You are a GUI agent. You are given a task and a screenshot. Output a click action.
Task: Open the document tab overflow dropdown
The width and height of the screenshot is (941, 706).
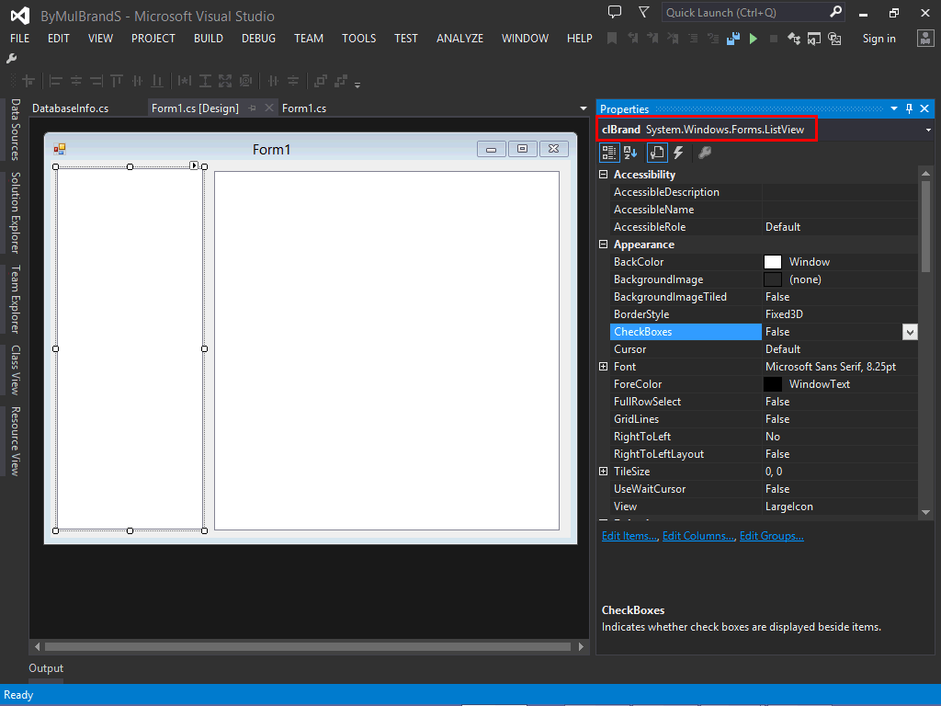pyautogui.click(x=584, y=108)
